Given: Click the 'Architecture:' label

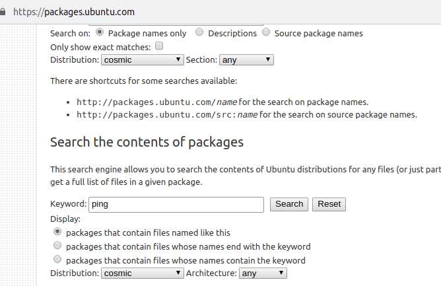Looking at the screenshot, I should pos(211,273).
